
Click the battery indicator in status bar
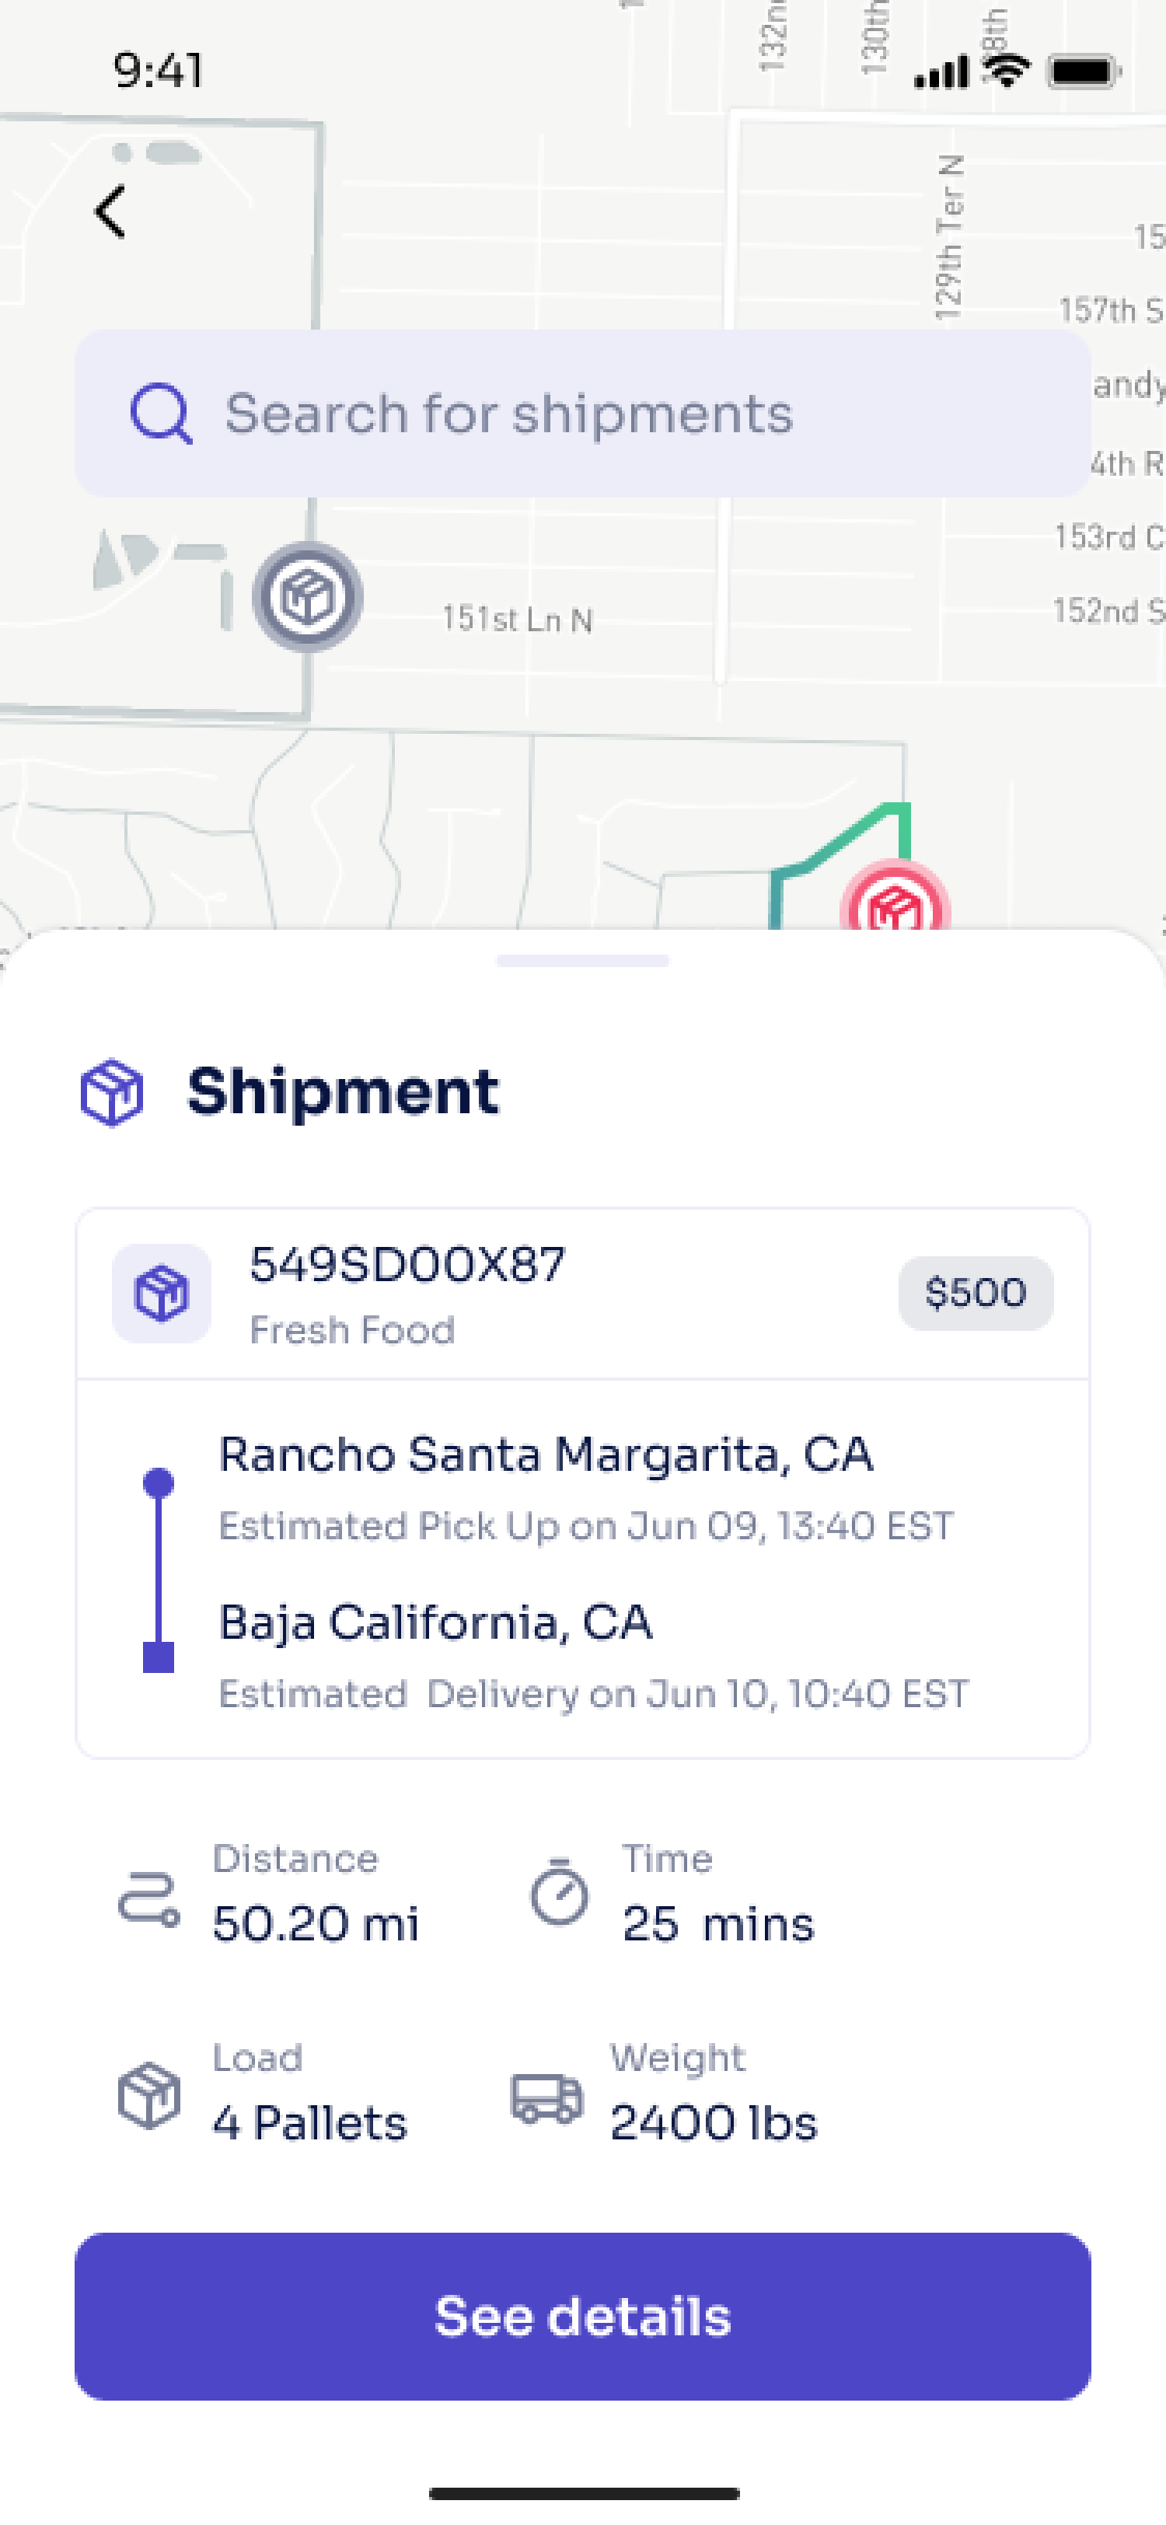click(x=1084, y=72)
